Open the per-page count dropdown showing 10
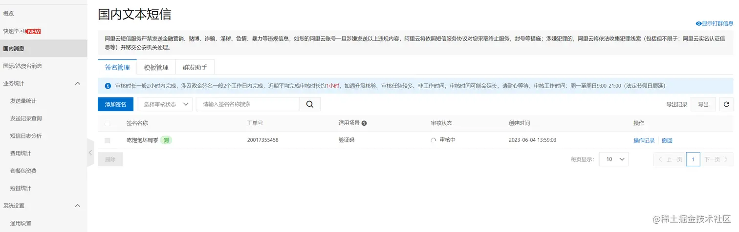This screenshot has width=739, height=232. click(x=614, y=159)
